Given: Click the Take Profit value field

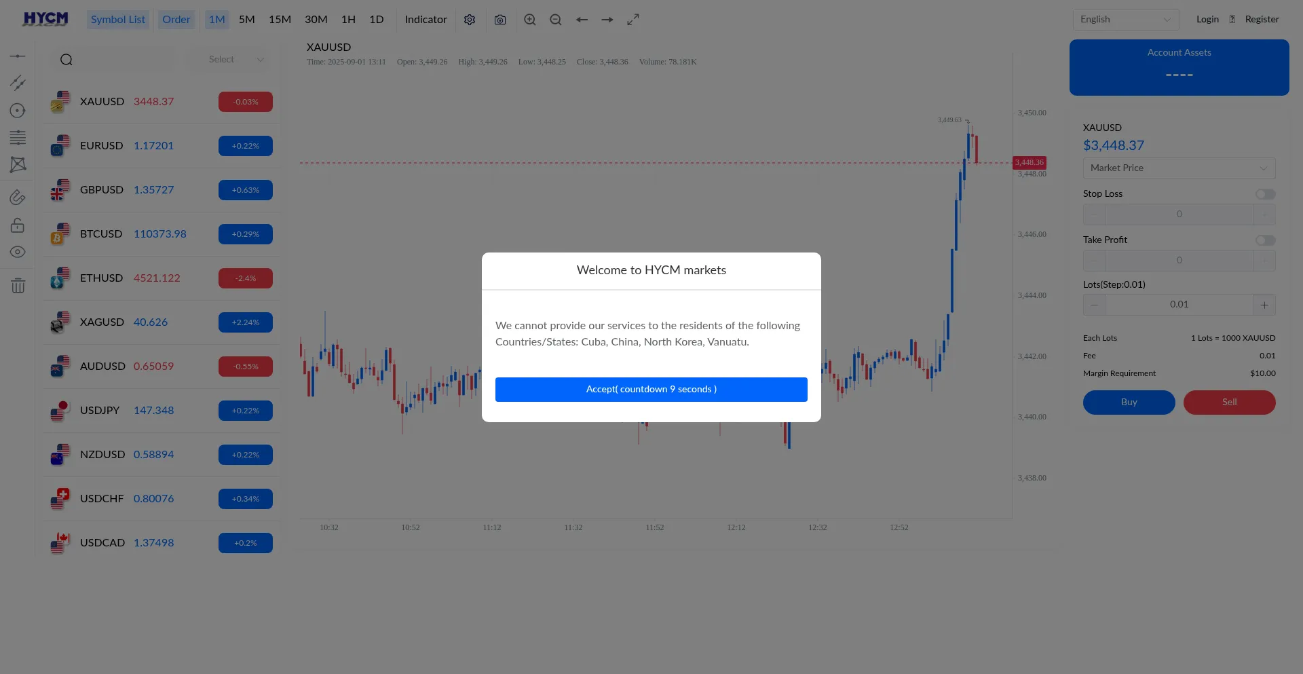Looking at the screenshot, I should click(x=1179, y=261).
